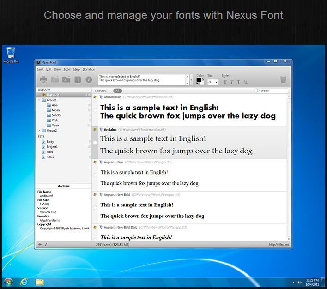Tick the selection circle for Angsana New
The width and height of the screenshot is (327, 289).
coord(95,175)
